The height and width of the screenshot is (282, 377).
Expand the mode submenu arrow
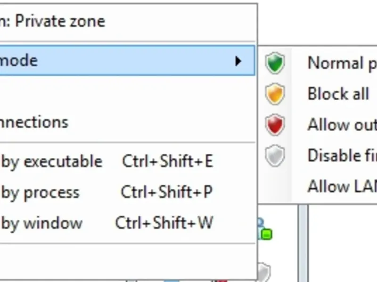pyautogui.click(x=238, y=61)
